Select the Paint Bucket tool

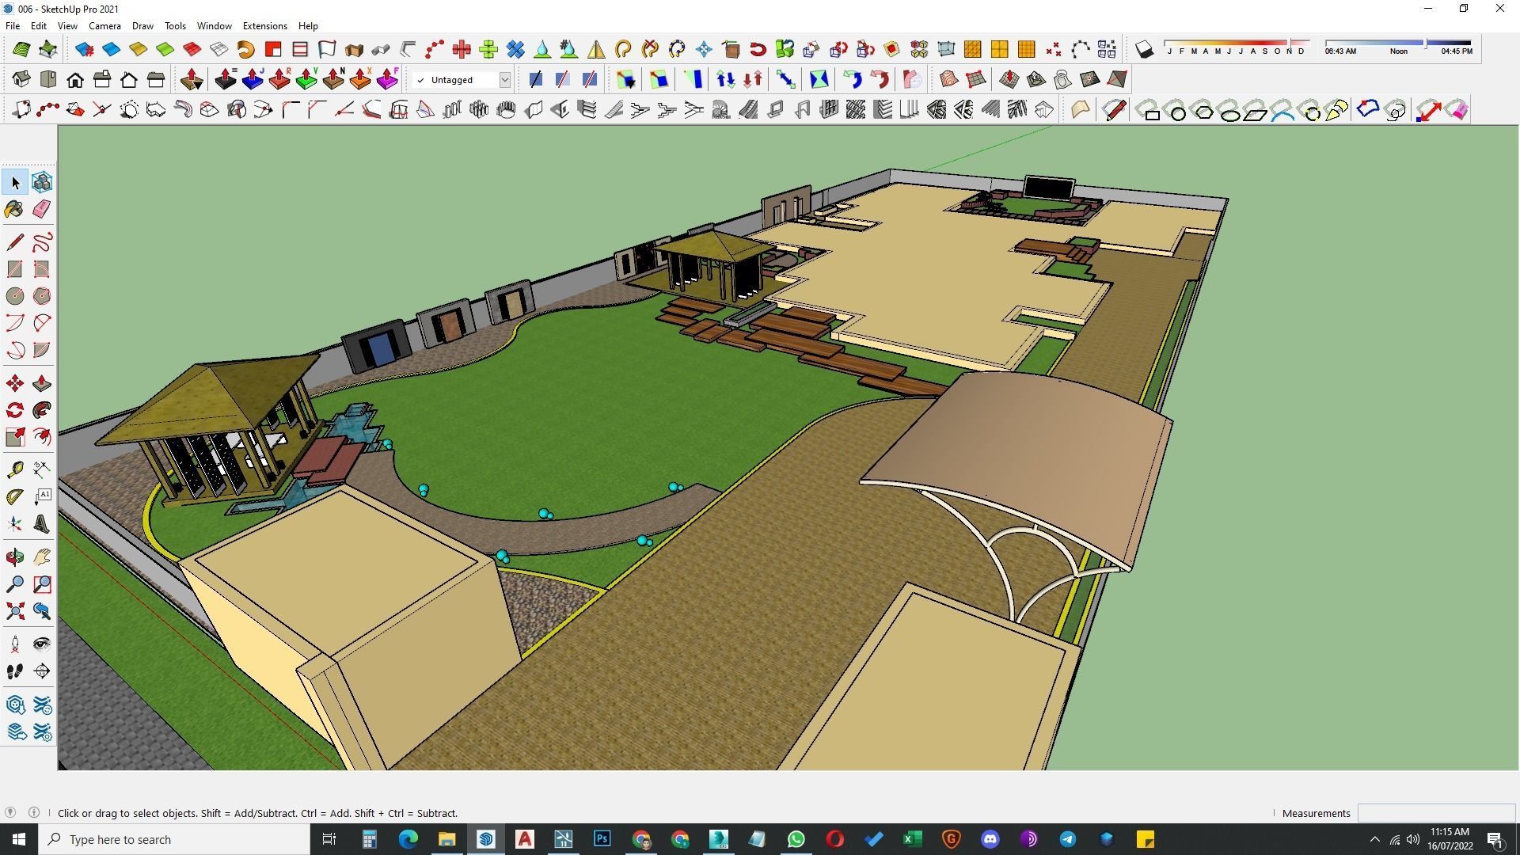[x=14, y=209]
